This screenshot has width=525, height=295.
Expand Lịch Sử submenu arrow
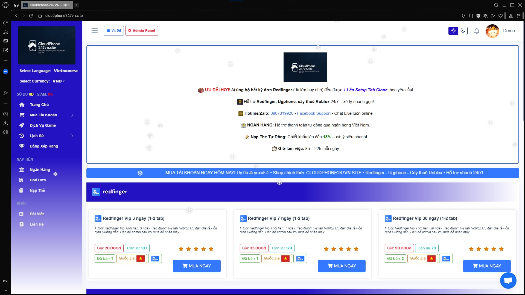(x=72, y=136)
